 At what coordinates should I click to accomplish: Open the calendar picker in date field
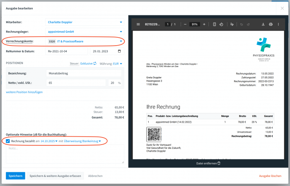(x=120, y=51)
